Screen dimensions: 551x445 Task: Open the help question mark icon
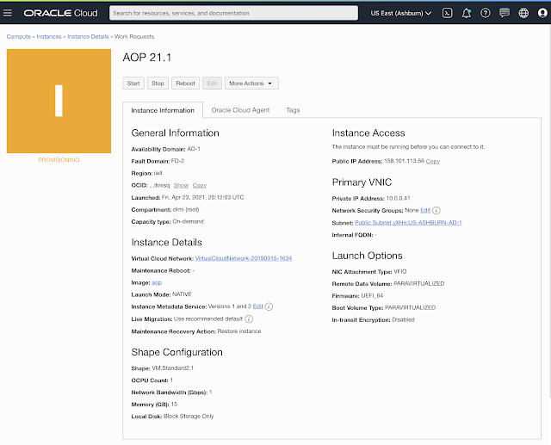tap(486, 13)
